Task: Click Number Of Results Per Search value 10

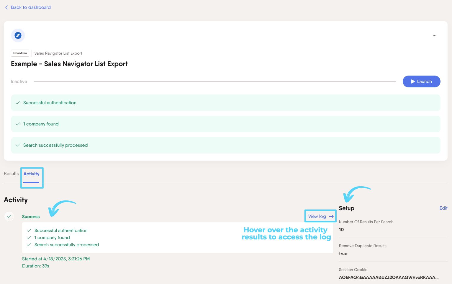Action: pyautogui.click(x=341, y=230)
